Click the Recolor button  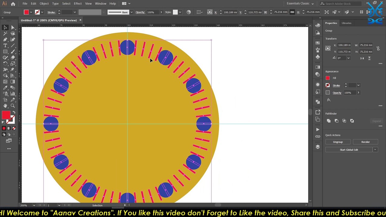365,142
